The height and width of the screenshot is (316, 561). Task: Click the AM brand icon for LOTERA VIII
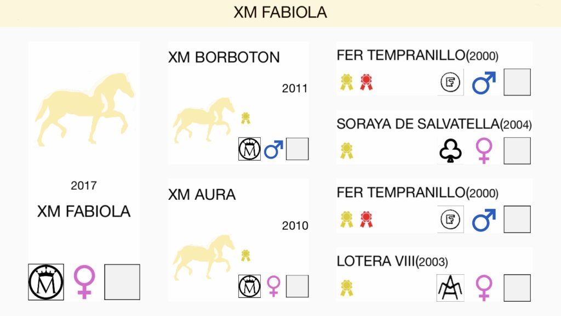[x=450, y=287]
